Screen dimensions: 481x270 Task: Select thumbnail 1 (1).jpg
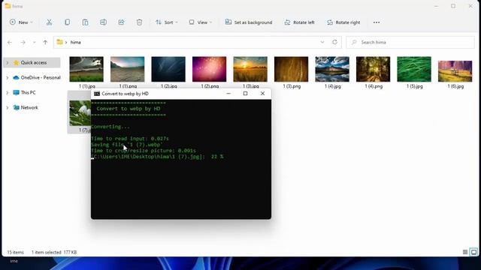(x=86, y=69)
